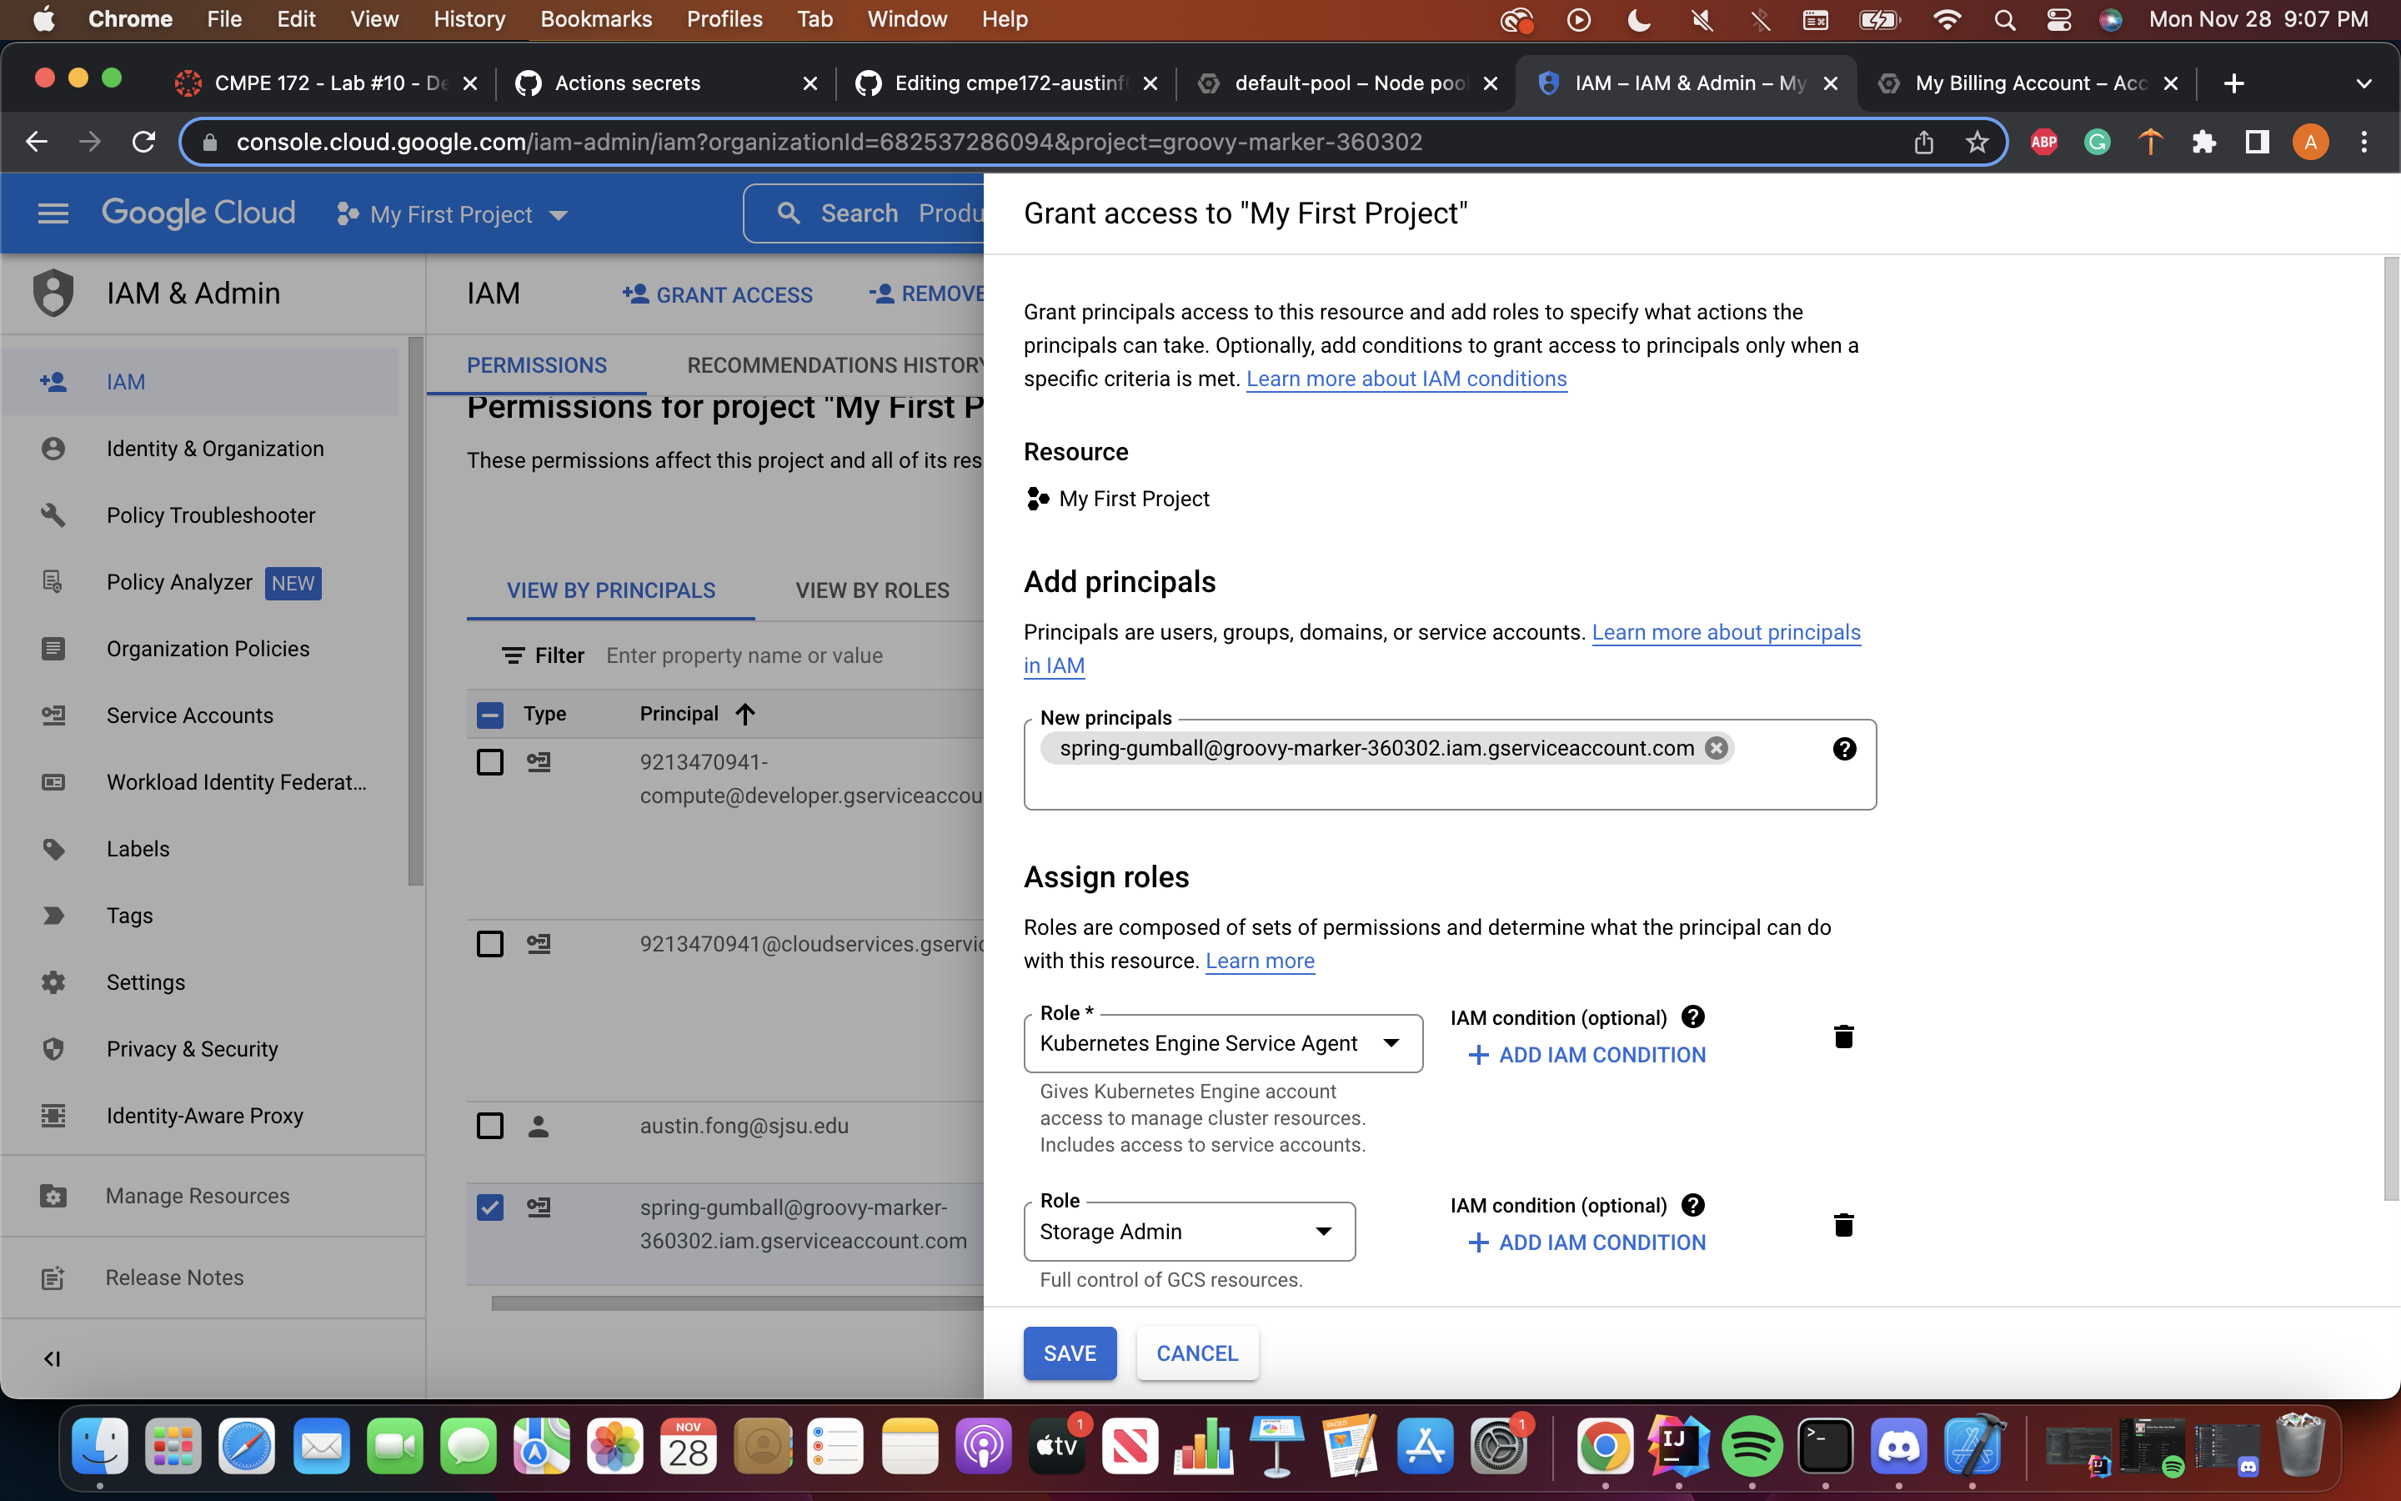
Task: Click the Adblock Plus extension icon
Action: (x=2044, y=142)
